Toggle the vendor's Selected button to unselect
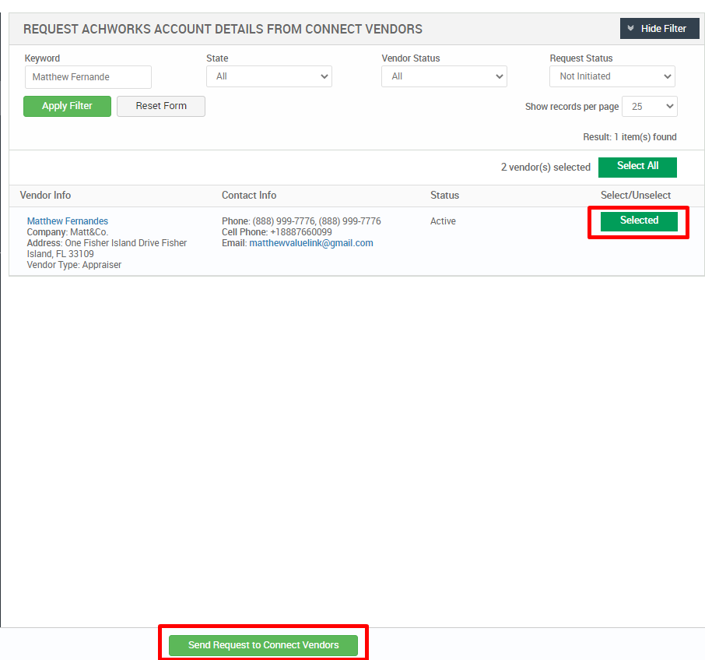The width and height of the screenshot is (705, 660). coord(638,221)
